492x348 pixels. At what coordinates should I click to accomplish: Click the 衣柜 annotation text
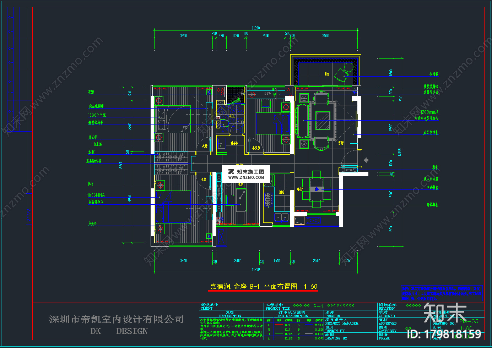coord(91,152)
